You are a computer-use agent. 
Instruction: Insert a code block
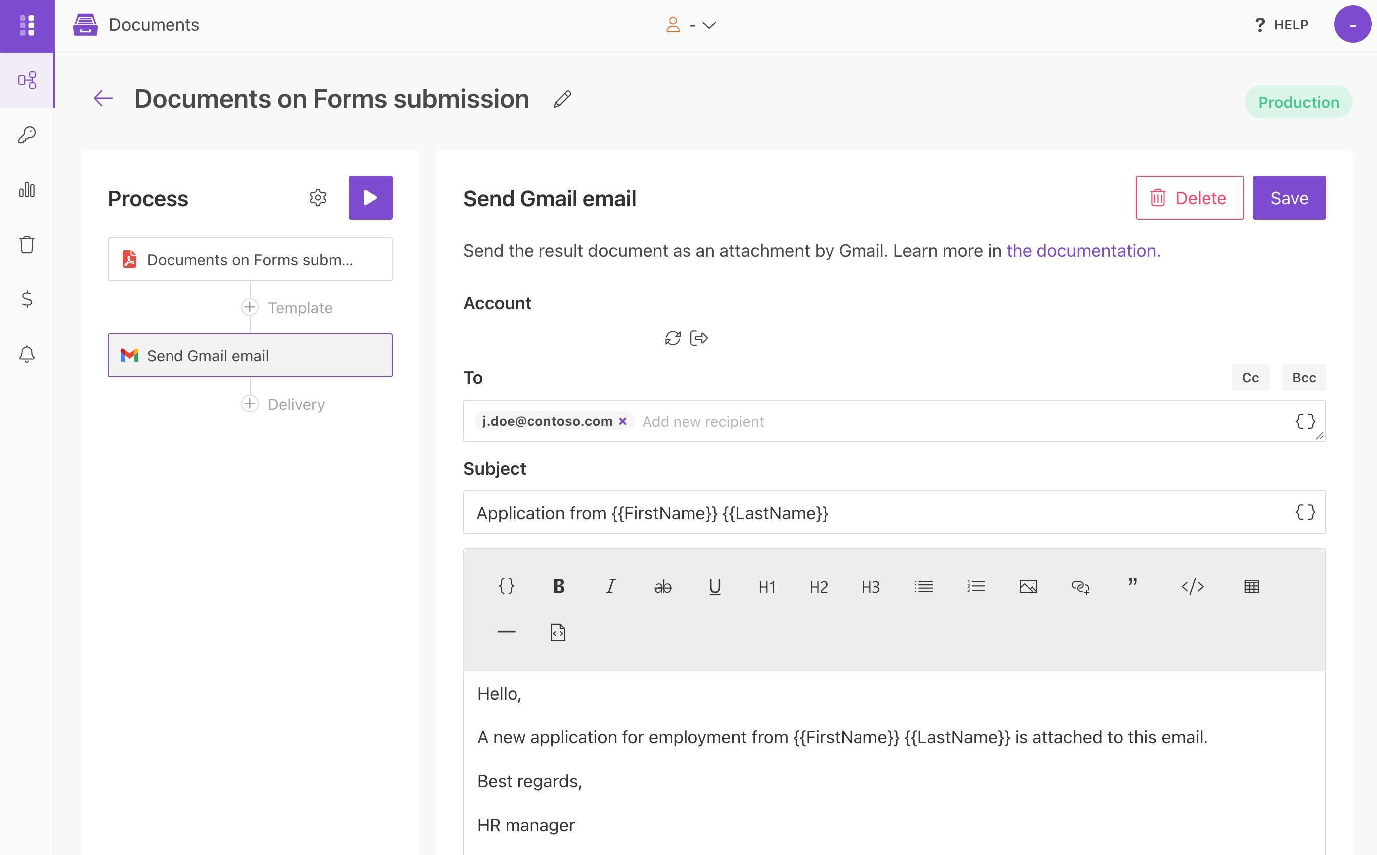[x=1193, y=586]
